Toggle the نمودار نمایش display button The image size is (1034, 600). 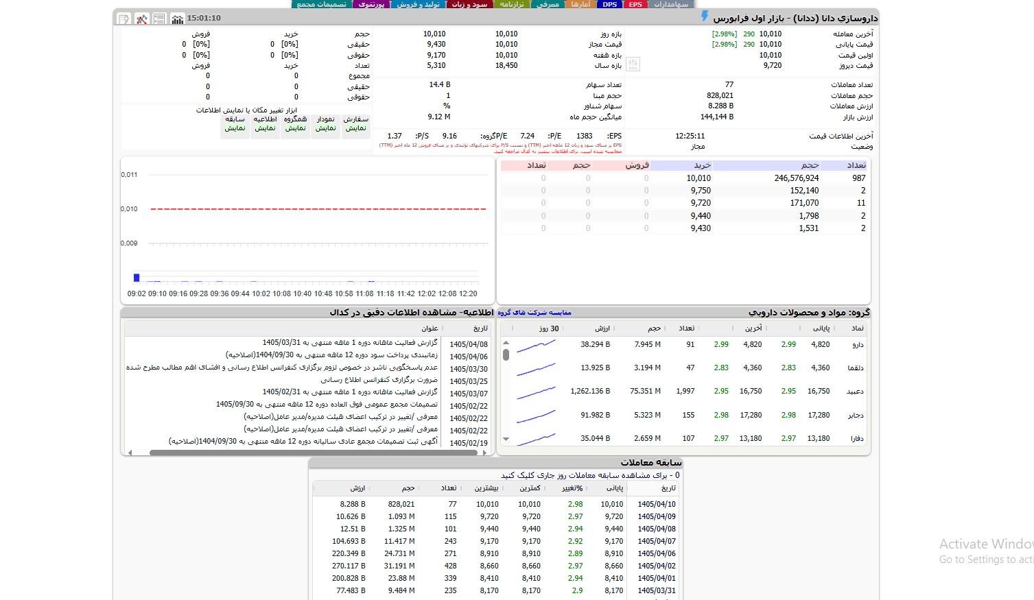326,123
